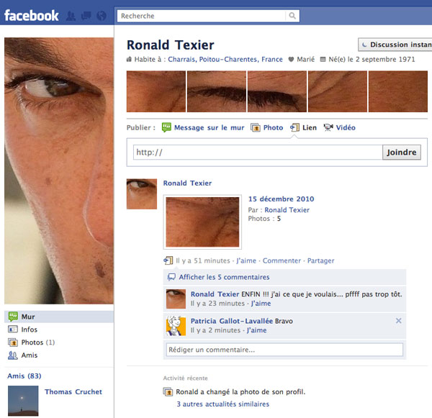The image size is (432, 418).
Task: Click recent activity photo icon
Action: (x=168, y=391)
